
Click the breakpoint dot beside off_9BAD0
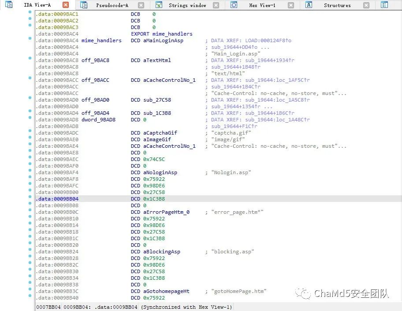(x=30, y=98)
